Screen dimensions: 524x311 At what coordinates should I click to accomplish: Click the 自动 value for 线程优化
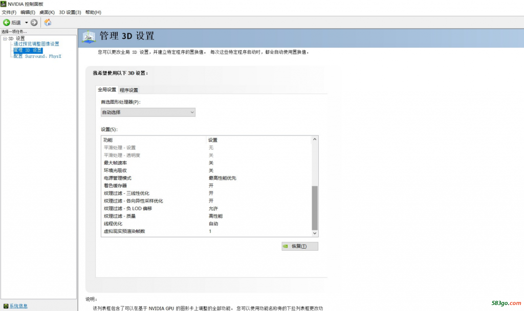(x=213, y=224)
